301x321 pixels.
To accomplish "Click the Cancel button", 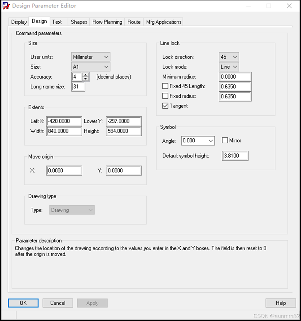I will (x=58, y=303).
